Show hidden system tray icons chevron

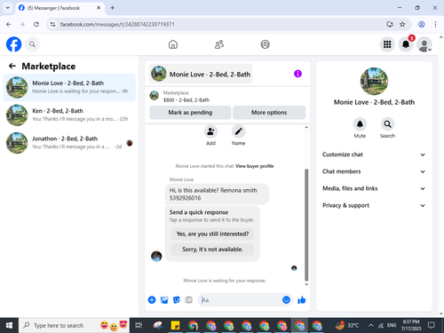click(371, 325)
